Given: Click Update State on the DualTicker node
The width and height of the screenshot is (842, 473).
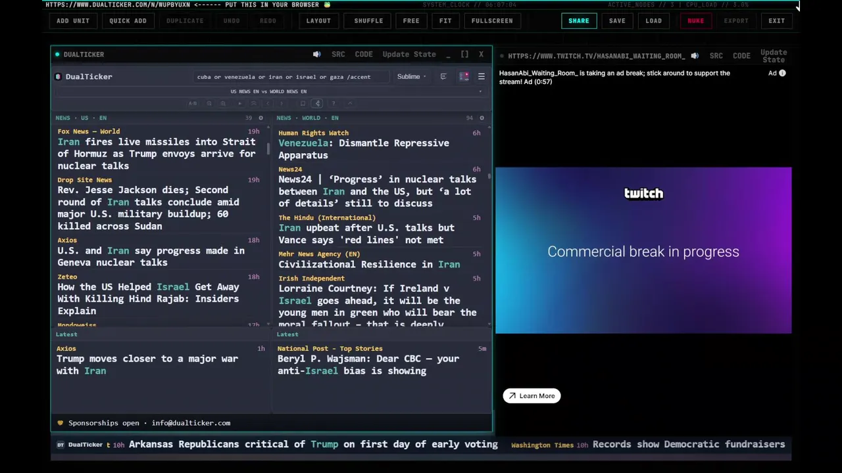Looking at the screenshot, I should (409, 55).
